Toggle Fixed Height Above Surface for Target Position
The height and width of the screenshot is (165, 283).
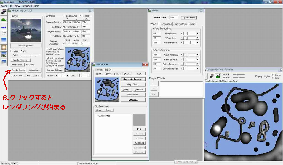(78, 36)
